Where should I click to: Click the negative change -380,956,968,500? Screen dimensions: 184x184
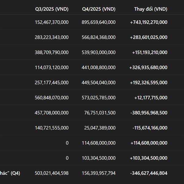pos(149,113)
